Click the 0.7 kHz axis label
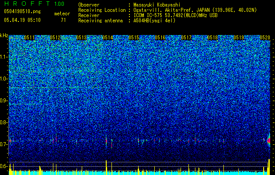This screenshot has width=275, height=175. coord(3,144)
